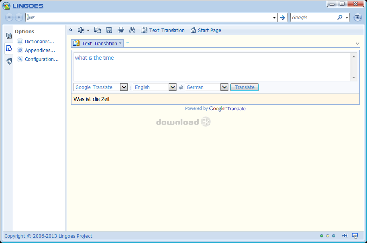Go forward with the forward arrow
367x243 pixels.
(x=19, y=17)
